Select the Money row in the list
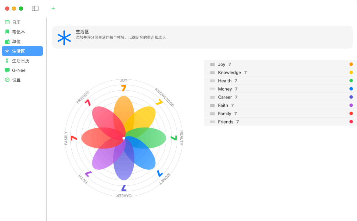Viewport: 357px width, 221px height. point(225,89)
